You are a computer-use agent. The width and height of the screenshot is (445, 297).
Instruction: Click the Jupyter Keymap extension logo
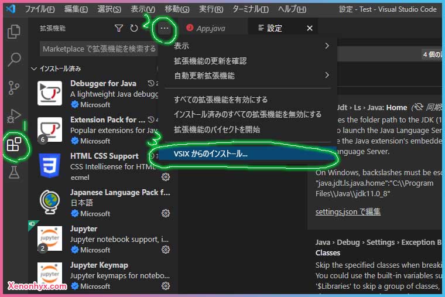point(50,275)
